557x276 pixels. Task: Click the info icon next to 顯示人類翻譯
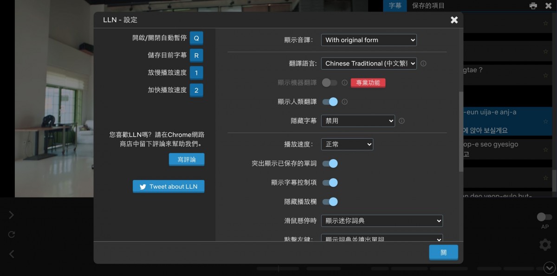coord(344,102)
